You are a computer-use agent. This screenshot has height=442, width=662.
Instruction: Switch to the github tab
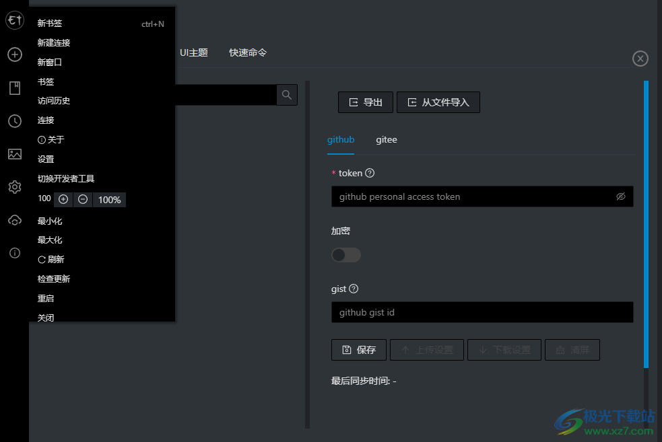click(x=341, y=140)
